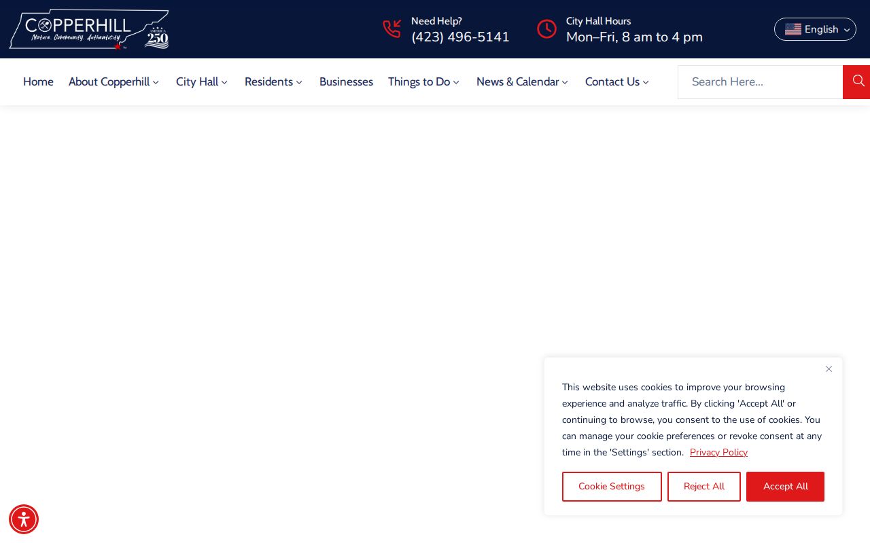The width and height of the screenshot is (870, 543).
Task: Focus the Search Here input field
Action: (760, 82)
